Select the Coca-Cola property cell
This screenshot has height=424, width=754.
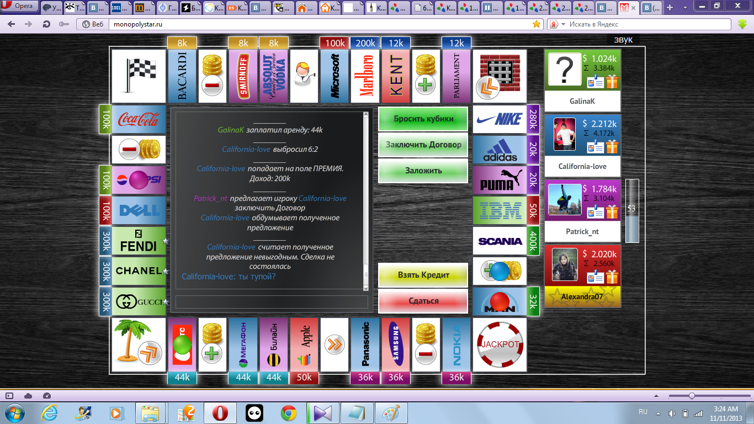click(139, 119)
